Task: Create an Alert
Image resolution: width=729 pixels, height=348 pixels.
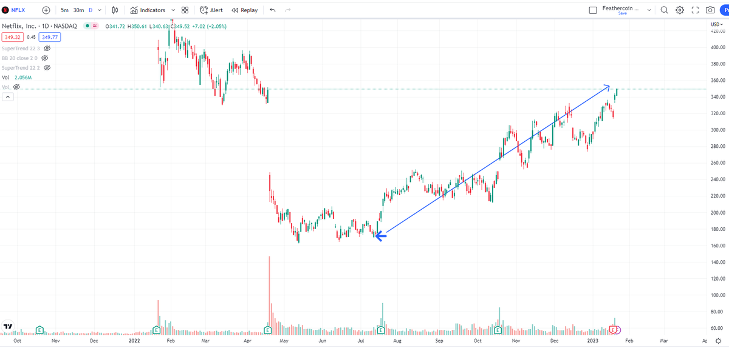Action: tap(211, 10)
